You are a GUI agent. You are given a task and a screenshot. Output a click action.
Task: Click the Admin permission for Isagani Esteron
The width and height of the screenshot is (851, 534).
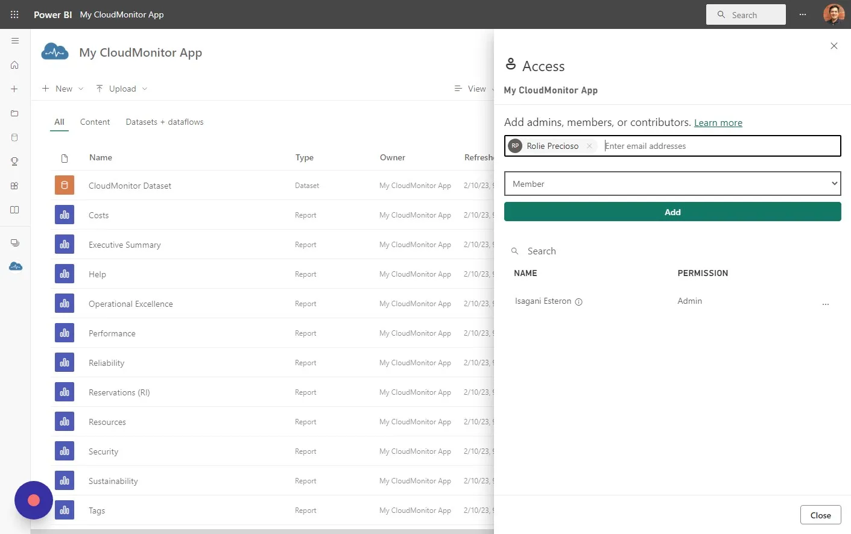pos(689,301)
